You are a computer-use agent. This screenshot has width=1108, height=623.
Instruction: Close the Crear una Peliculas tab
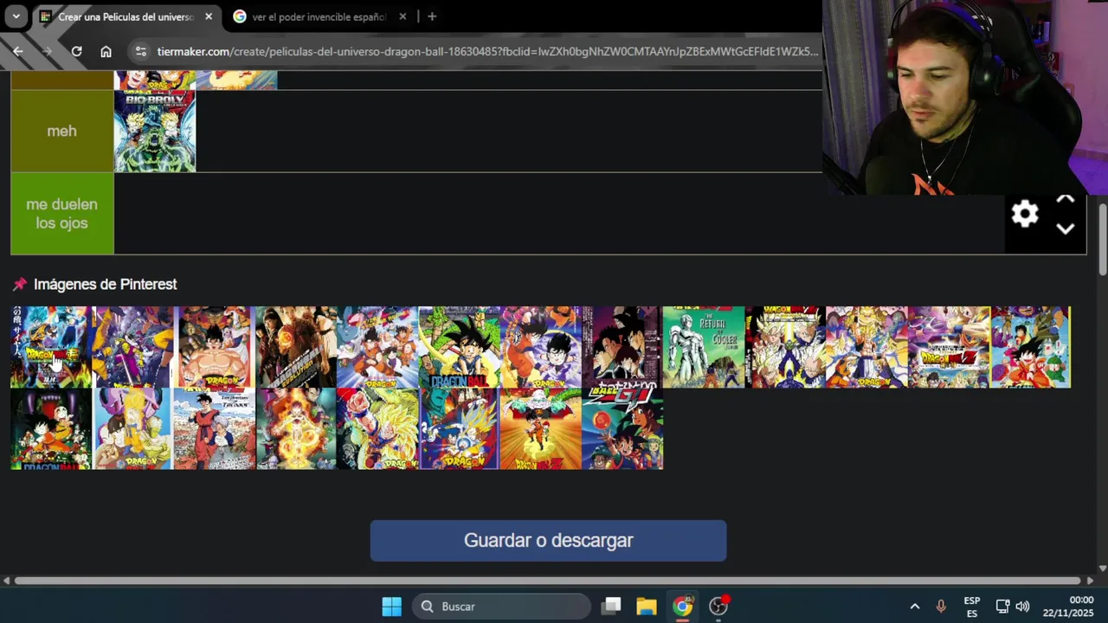(209, 16)
